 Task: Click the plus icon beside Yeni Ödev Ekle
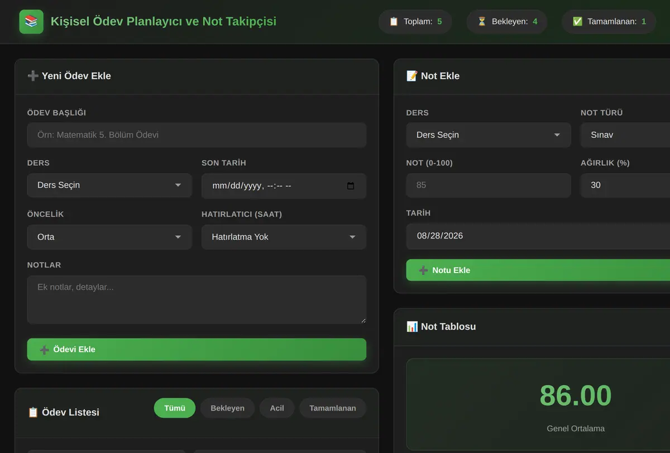click(x=33, y=76)
